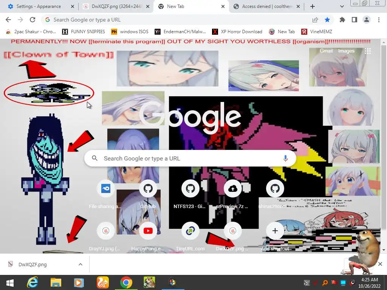Screen dimensions: 387x290
Task: Open the Gmail link
Action: (326, 51)
